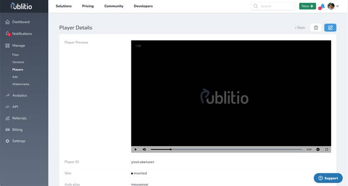
Task: Open Ads under Manage
Action: click(x=15, y=77)
